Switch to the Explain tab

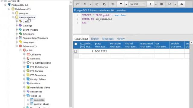pyautogui.click(x=95, y=39)
